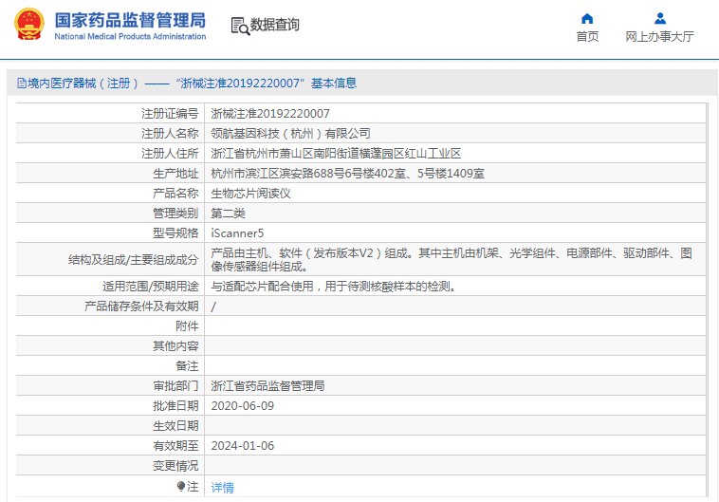Click registrant name 领航基因科技（杭州）有限公司
This screenshot has height=502, width=719.
(x=290, y=134)
